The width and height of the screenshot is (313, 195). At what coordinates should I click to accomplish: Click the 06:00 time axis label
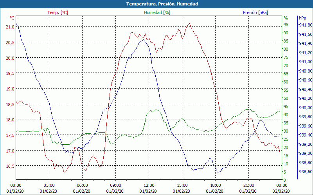(82, 186)
